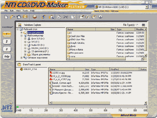This screenshot has height=118, width=157.
Task: Expand the Диск 3,5 (A:) node
Action: tap(25, 39)
